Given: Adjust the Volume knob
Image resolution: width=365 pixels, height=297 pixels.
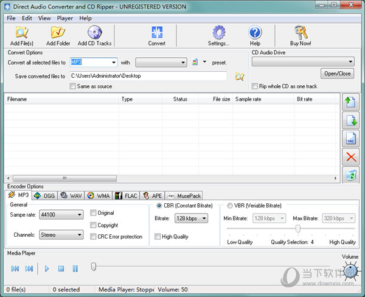Looking at the screenshot, I should pos(350,271).
